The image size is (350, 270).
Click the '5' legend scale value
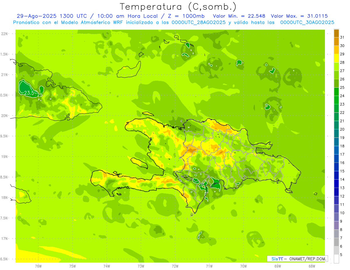341,255
